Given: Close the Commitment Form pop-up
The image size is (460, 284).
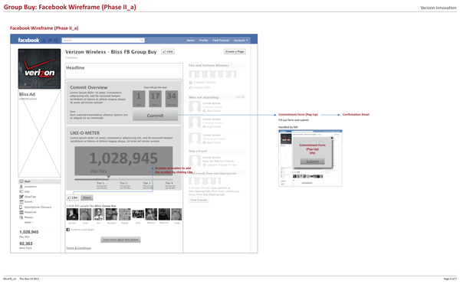Looking at the screenshot, I should [332, 138].
